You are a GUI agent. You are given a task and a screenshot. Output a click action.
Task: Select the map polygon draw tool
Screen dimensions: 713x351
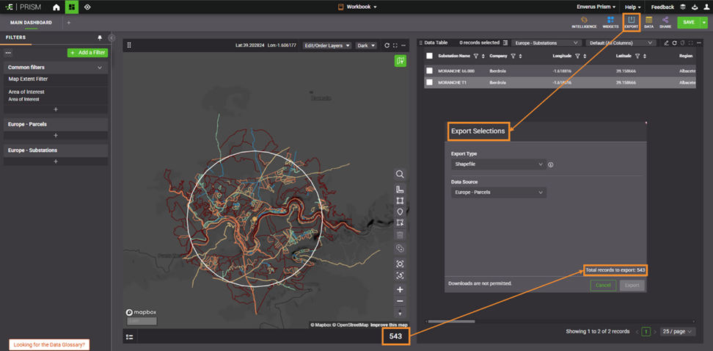click(x=400, y=200)
